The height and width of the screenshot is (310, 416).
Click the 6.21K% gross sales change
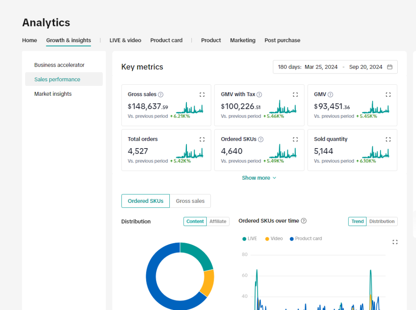pos(180,116)
